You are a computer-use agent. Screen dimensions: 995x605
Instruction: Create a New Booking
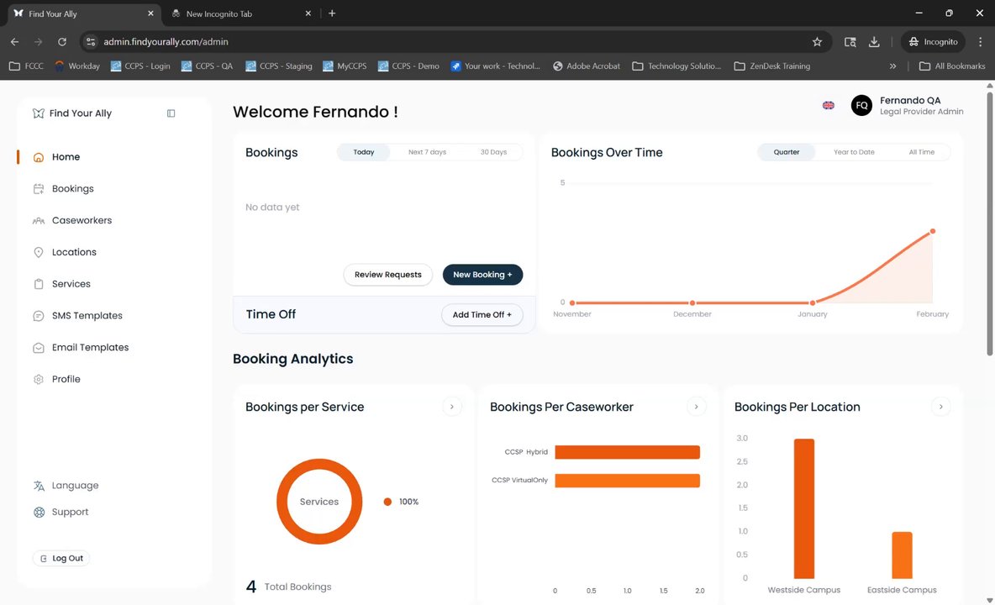[482, 275]
